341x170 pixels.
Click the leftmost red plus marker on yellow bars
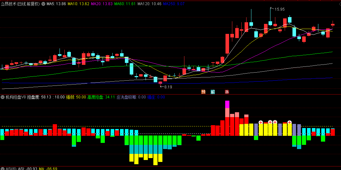pyautogui.click(x=261, y=122)
